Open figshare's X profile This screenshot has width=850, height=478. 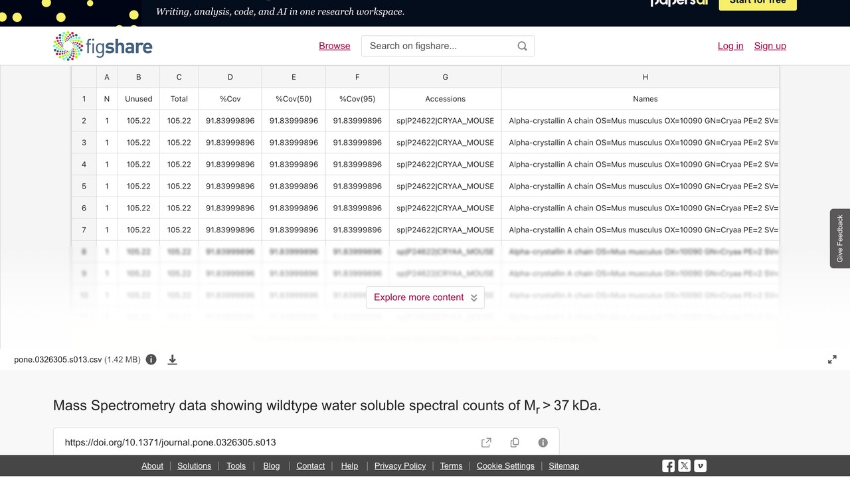point(685,466)
